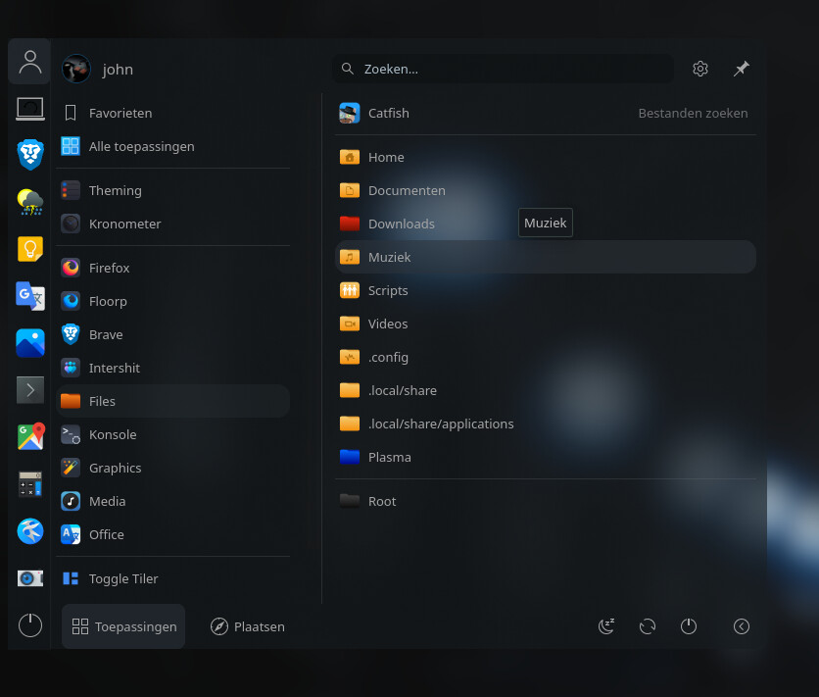This screenshot has height=697, width=819.
Task: Open the blue mountain image viewer icon
Action: [x=30, y=343]
